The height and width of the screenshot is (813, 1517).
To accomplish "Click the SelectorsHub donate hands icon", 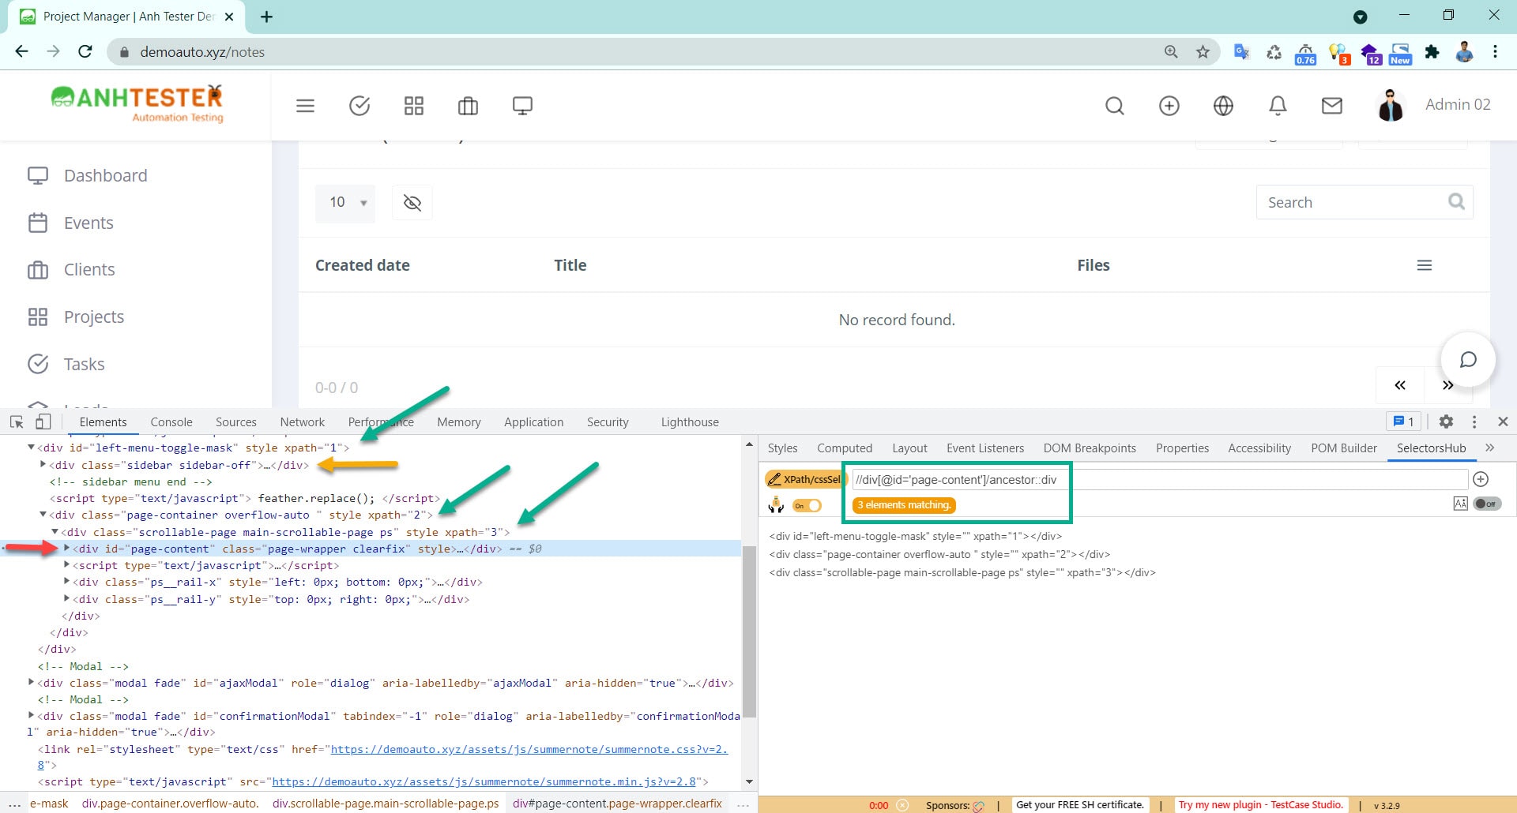I will [776, 504].
